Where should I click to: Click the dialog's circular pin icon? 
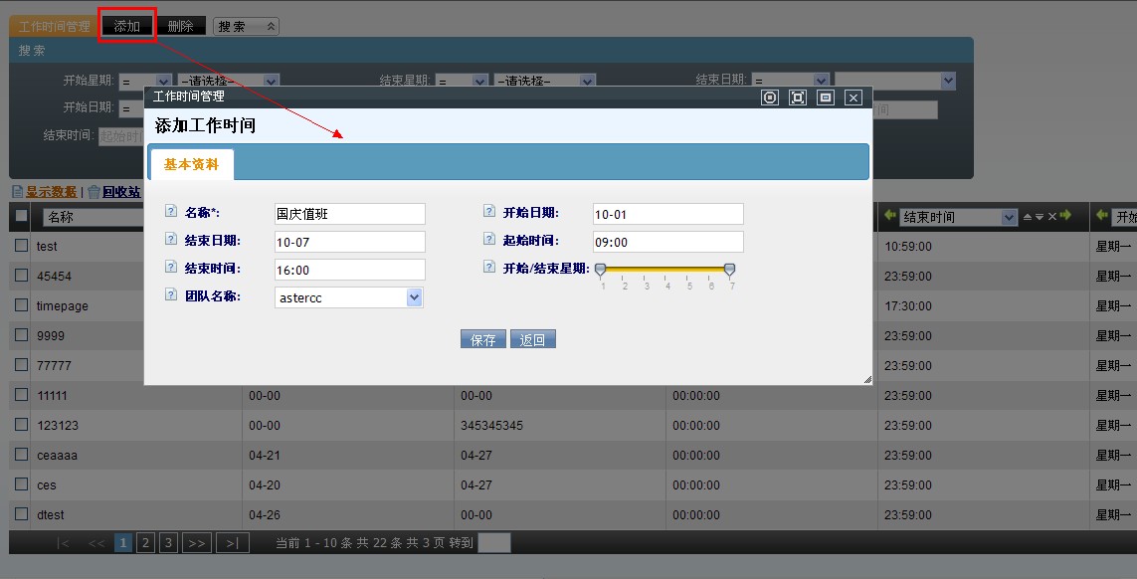click(769, 97)
